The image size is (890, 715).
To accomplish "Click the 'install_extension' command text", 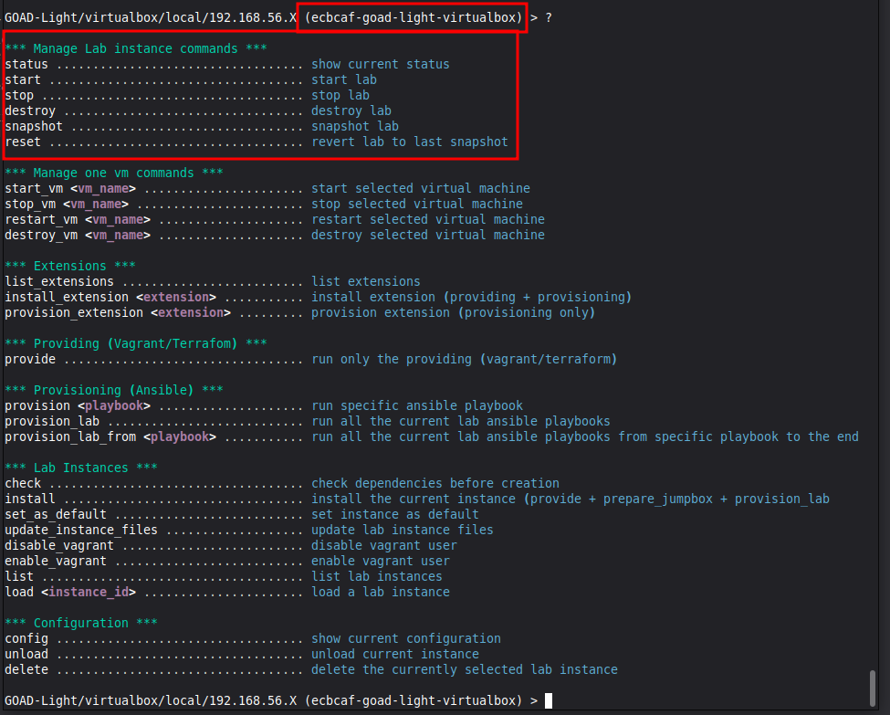I will tap(67, 298).
